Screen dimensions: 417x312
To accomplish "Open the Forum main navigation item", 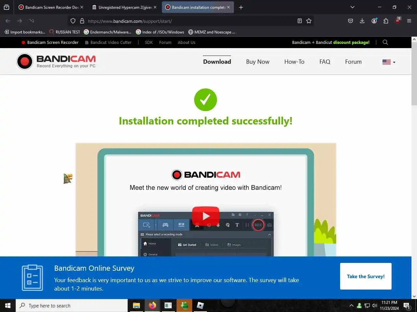I will (353, 62).
